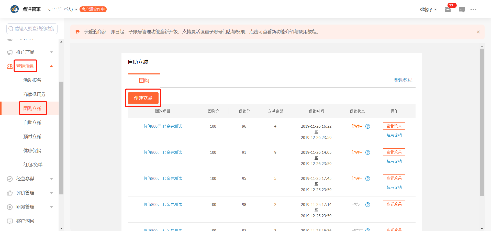Click 结束促销 for the 16:22 promotion
Image resolution: width=491 pixels, height=231 pixels.
(394, 135)
